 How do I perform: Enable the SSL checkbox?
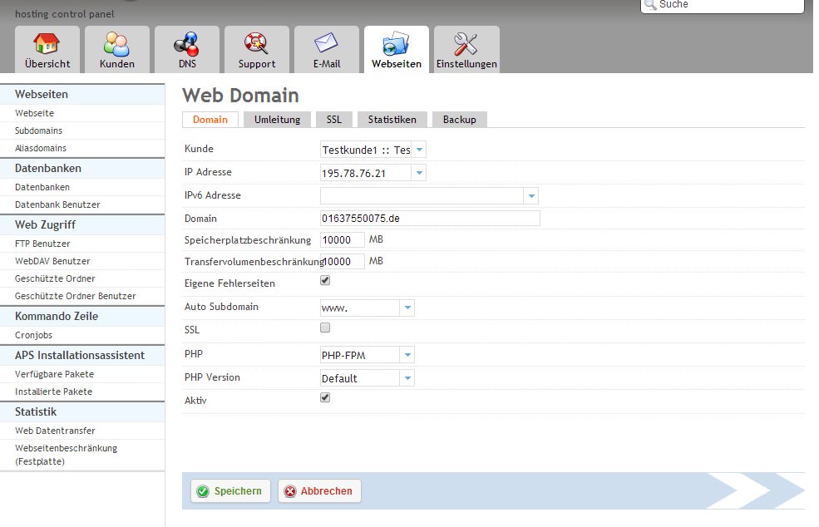[325, 328]
